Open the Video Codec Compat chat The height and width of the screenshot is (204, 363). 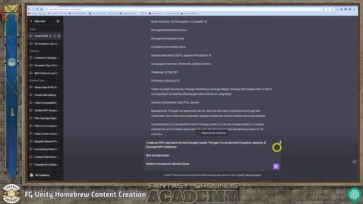point(45,134)
